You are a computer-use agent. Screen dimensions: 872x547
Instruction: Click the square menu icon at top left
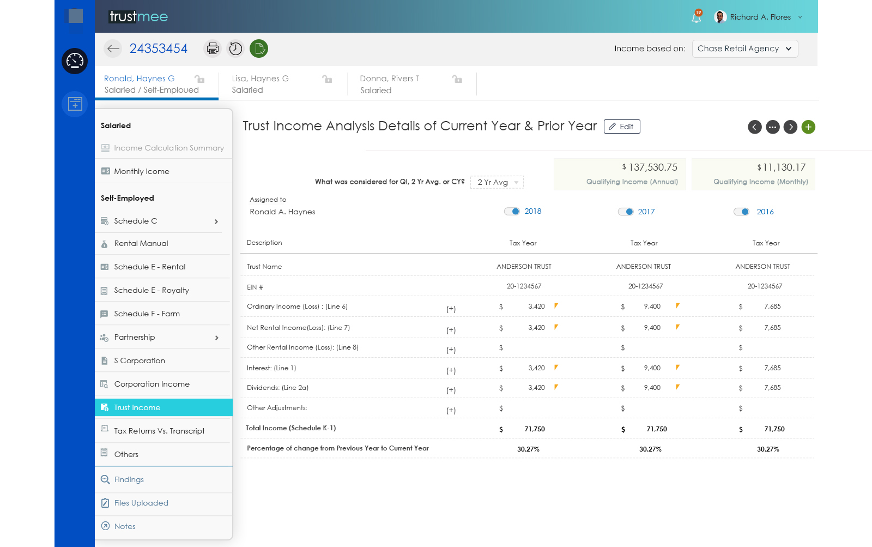tap(76, 16)
